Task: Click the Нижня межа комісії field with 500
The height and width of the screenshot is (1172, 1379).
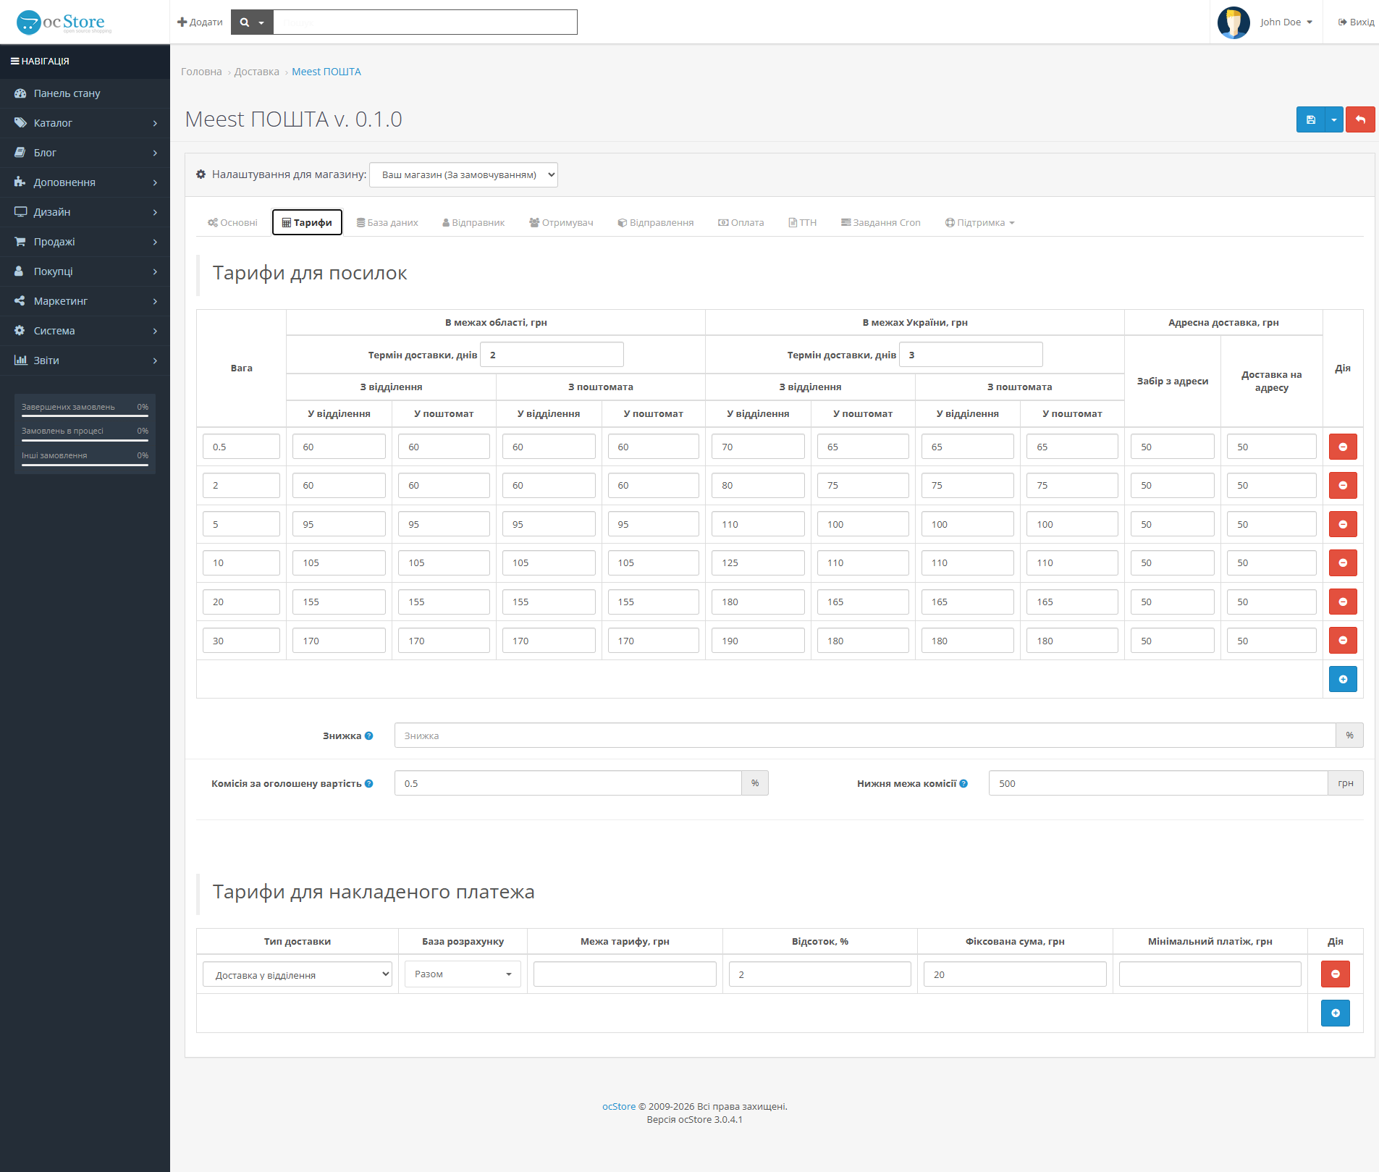Action: tap(1158, 783)
